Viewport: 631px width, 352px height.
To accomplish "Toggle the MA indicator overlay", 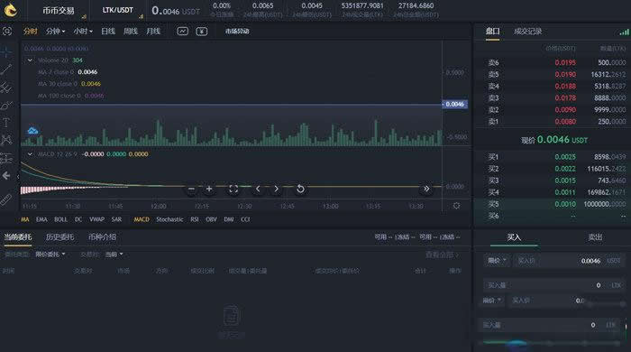I will (25, 219).
